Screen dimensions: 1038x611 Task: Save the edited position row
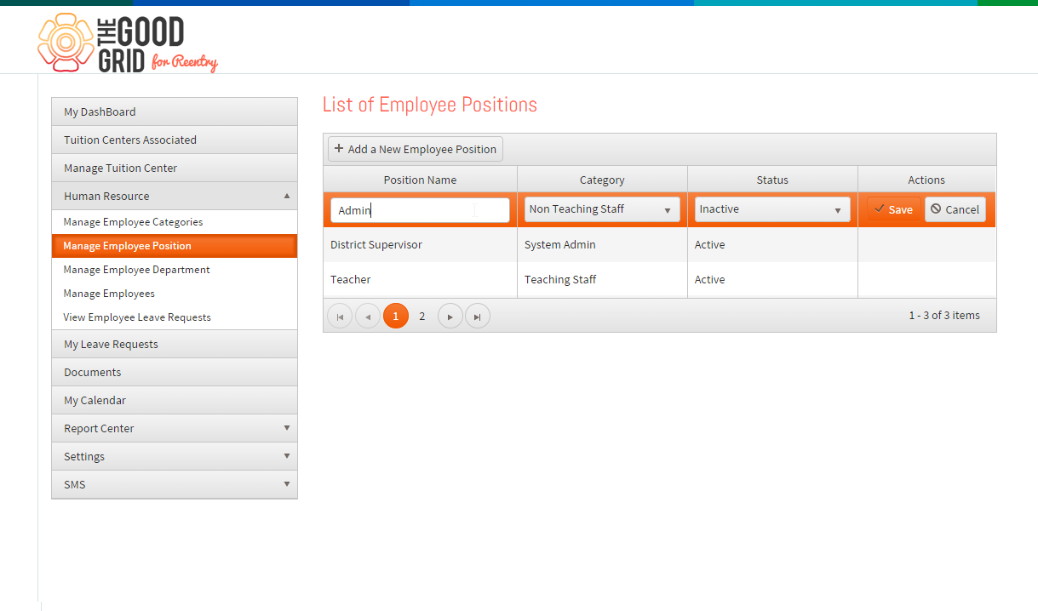pyautogui.click(x=894, y=209)
